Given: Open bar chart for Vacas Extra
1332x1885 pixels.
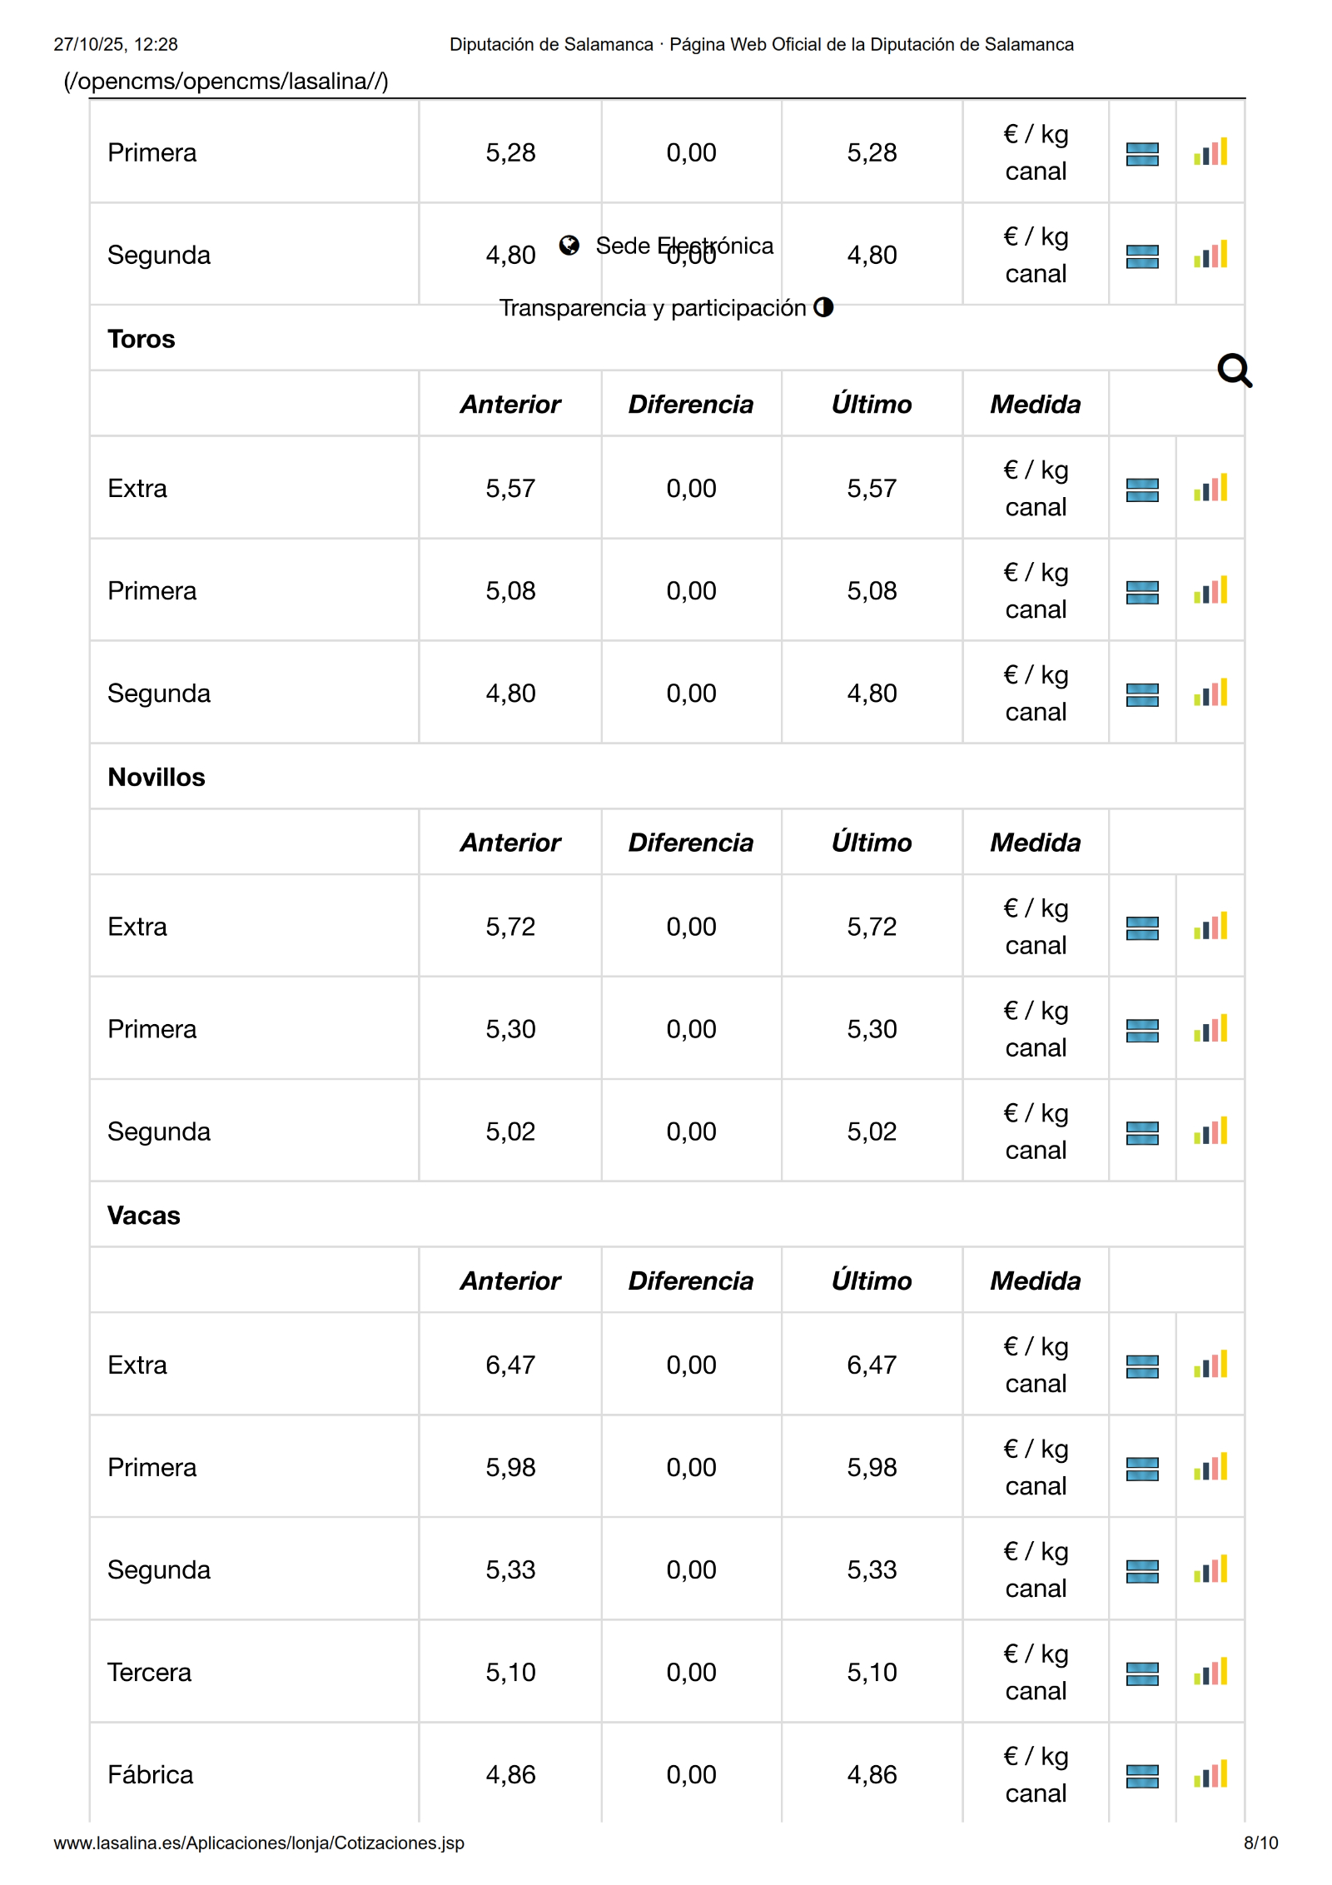Looking at the screenshot, I should coord(1210,1365).
